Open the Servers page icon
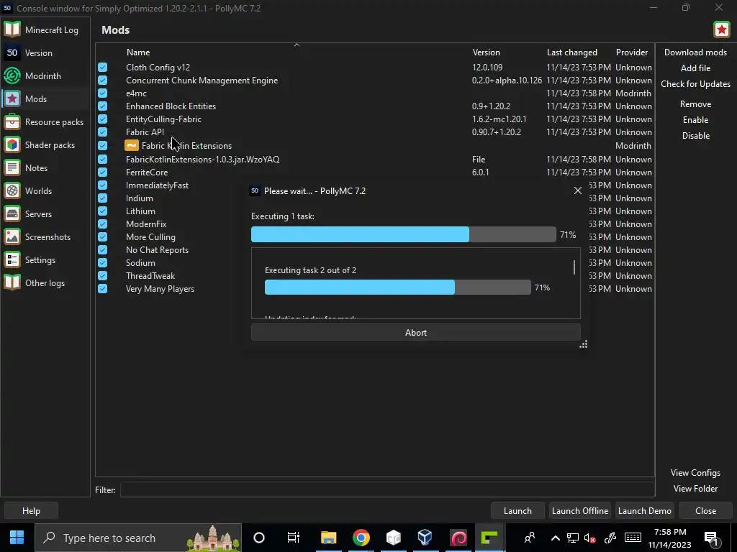This screenshot has width=737, height=552. (x=12, y=213)
